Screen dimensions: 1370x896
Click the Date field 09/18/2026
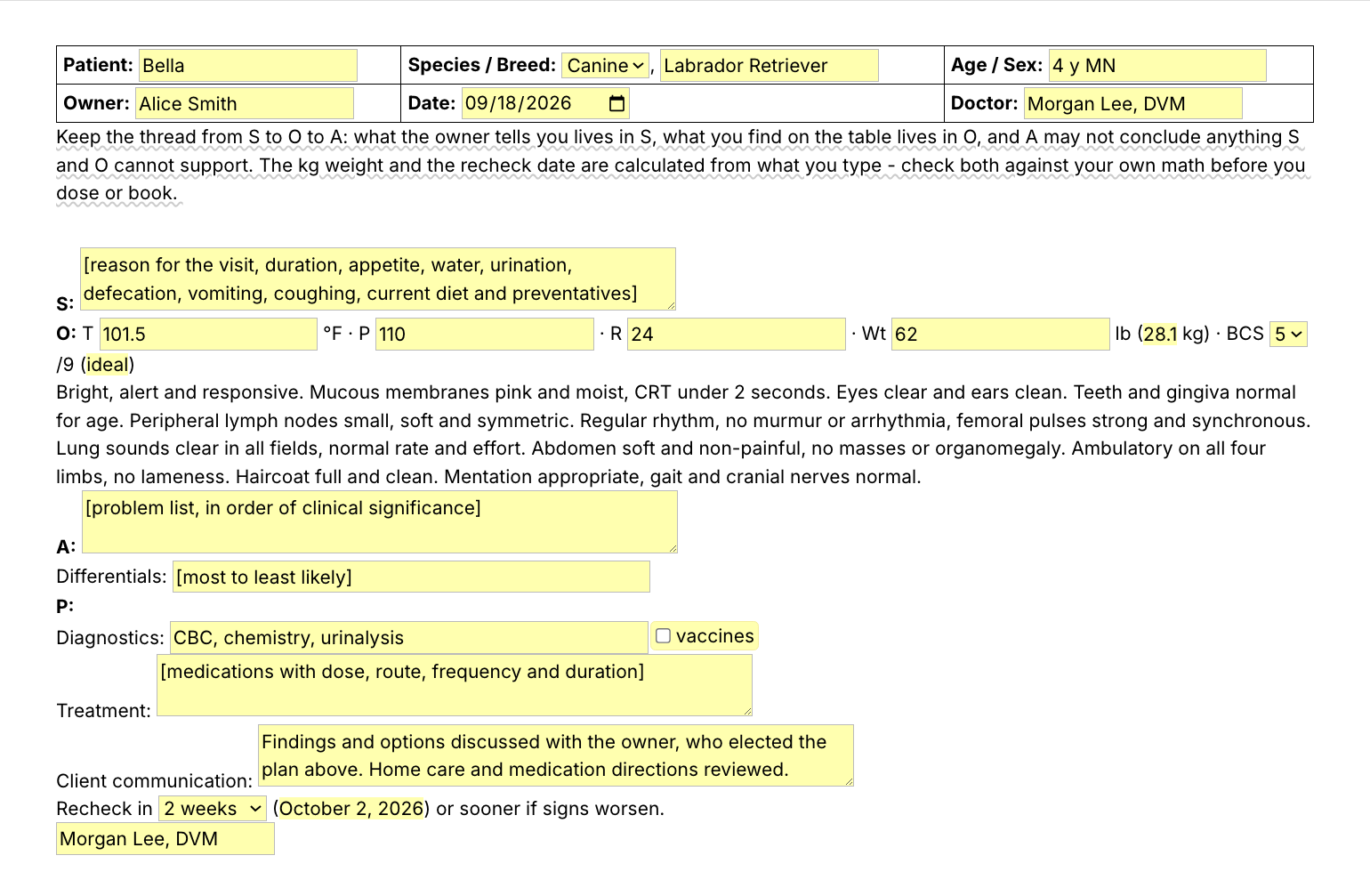point(545,103)
